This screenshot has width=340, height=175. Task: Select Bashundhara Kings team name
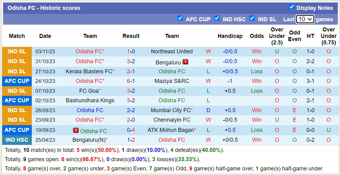click(x=90, y=100)
